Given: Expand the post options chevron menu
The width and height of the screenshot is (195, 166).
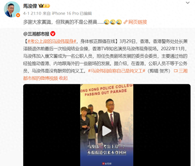Looking at the screenshot, I should point(188,3).
